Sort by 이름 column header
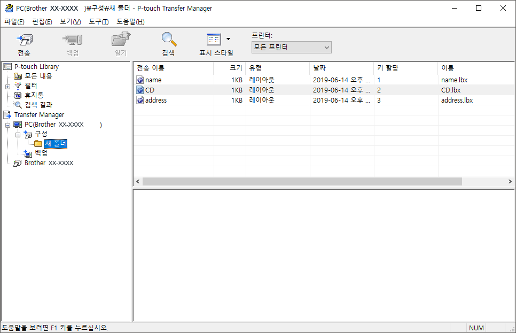516x333 pixels. coord(476,68)
